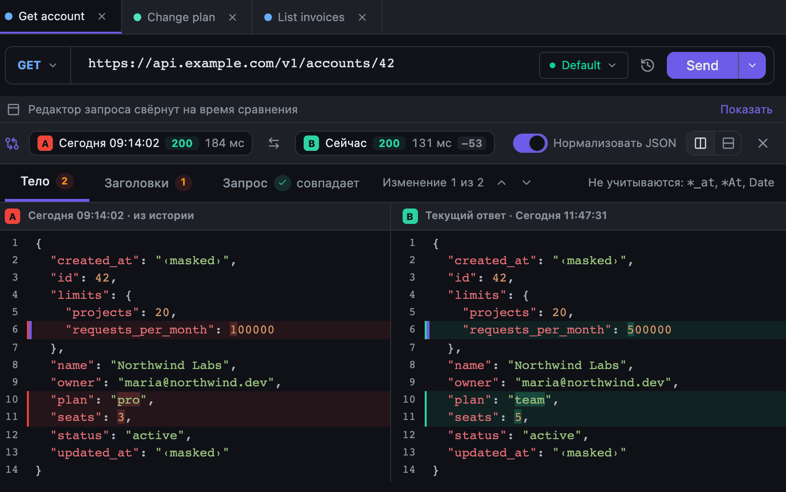Open the Заголовки diff tab
This screenshot has width=786, height=492.
click(x=148, y=183)
